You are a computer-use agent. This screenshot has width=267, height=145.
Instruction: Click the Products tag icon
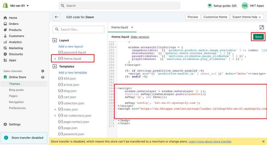coord(5,30)
